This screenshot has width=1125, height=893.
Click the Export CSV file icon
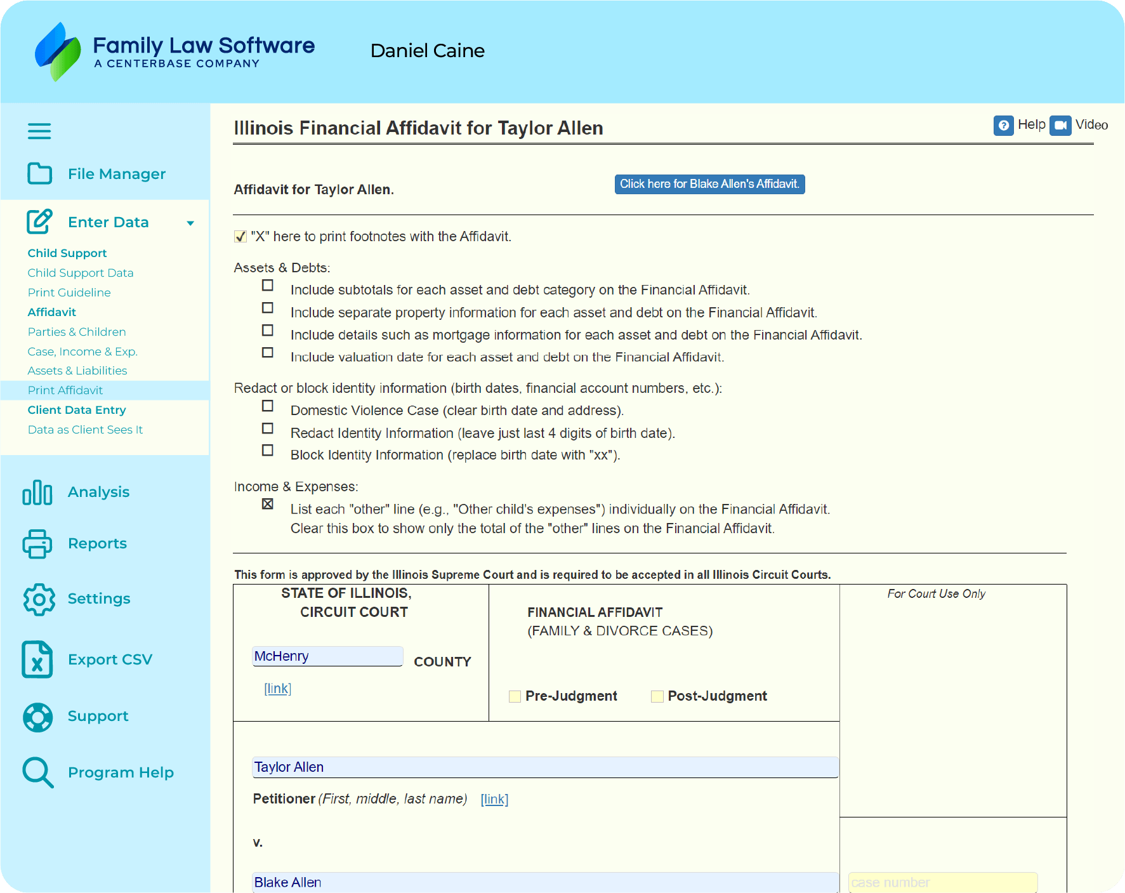(37, 659)
